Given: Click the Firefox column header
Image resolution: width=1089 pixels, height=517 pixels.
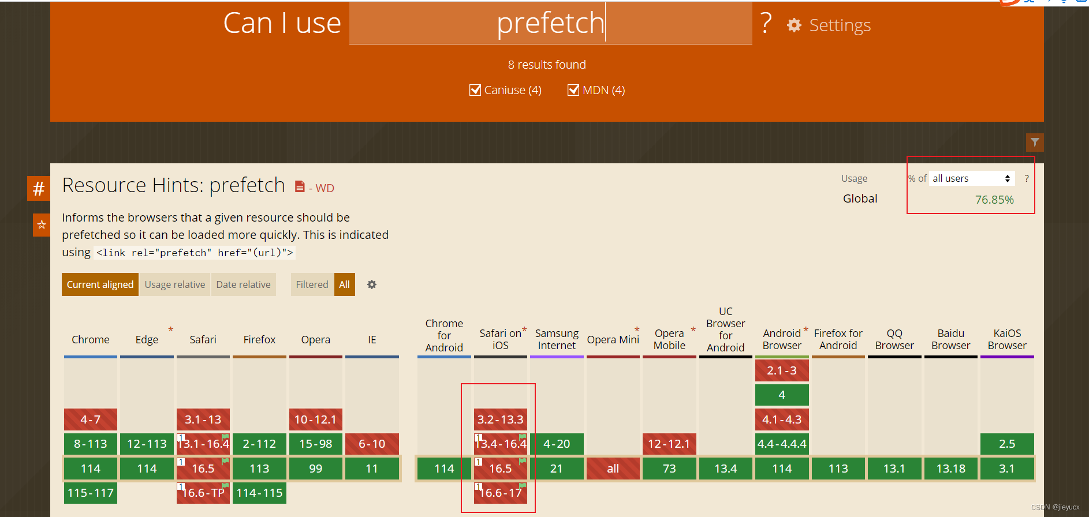Looking at the screenshot, I should [x=259, y=339].
